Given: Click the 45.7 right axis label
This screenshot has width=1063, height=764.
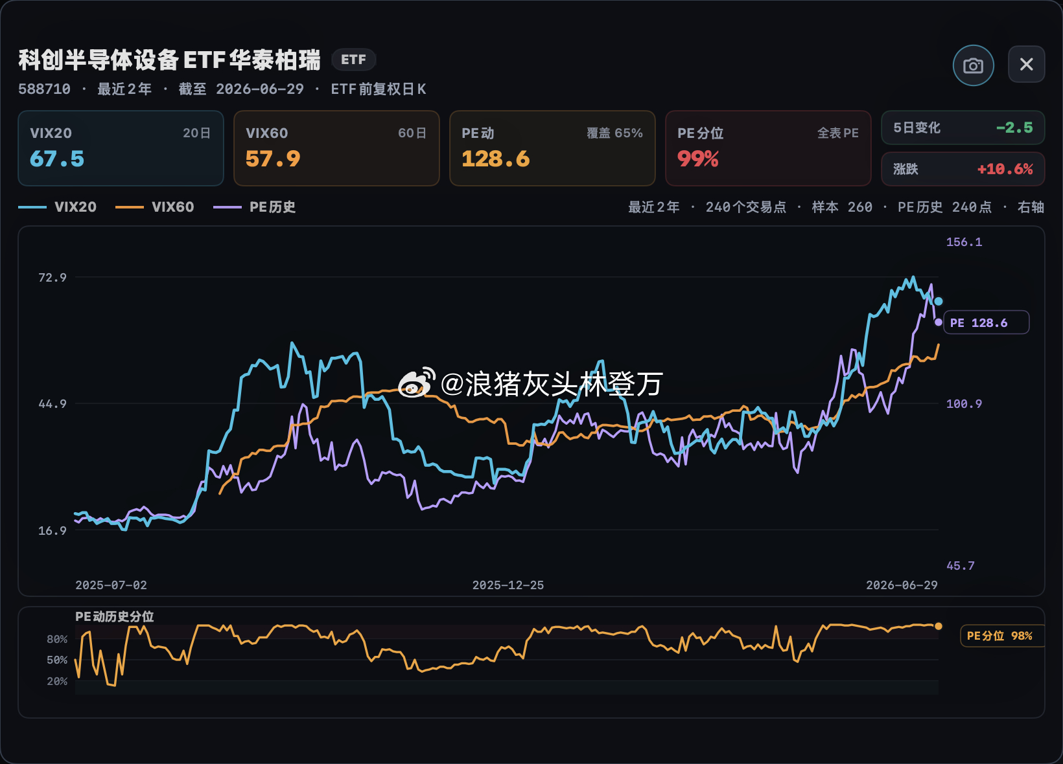Looking at the screenshot, I should pyautogui.click(x=960, y=565).
